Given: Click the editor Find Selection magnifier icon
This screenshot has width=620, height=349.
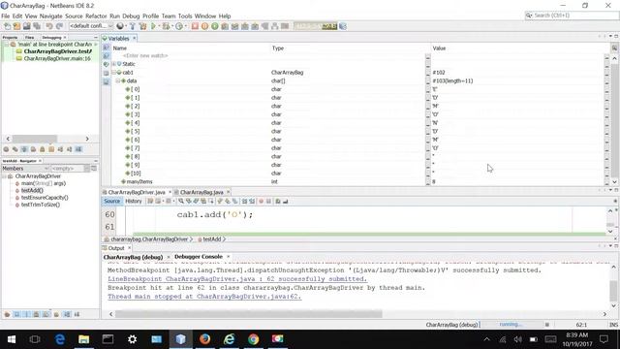Looking at the screenshot, I should [x=181, y=201].
